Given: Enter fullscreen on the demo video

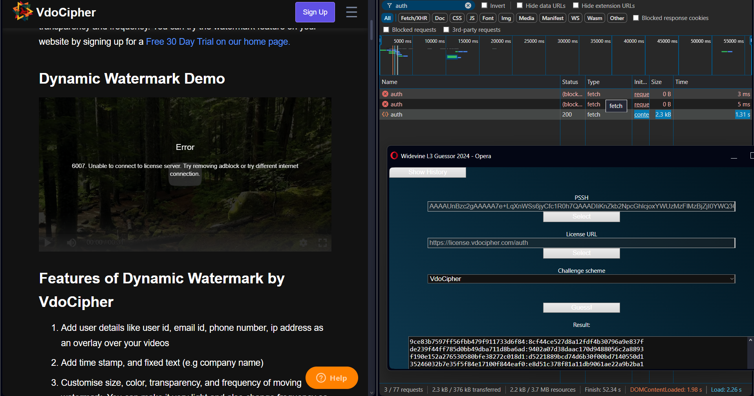Looking at the screenshot, I should [322, 243].
